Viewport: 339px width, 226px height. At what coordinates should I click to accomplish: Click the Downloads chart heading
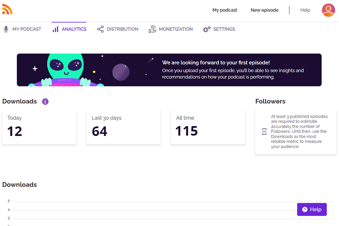(19, 185)
